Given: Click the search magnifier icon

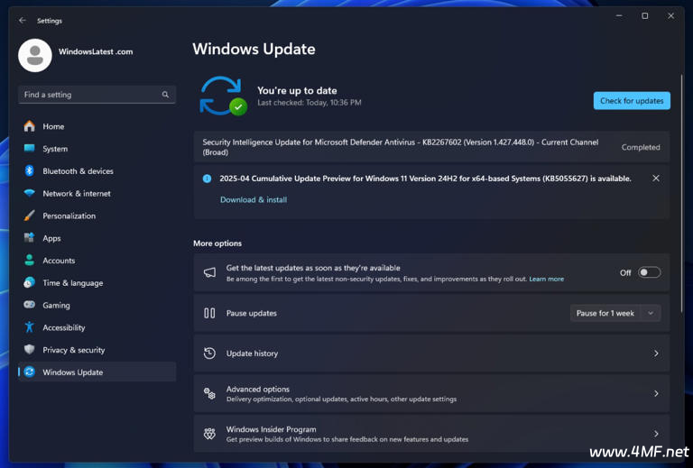Looking at the screenshot, I should (x=165, y=95).
